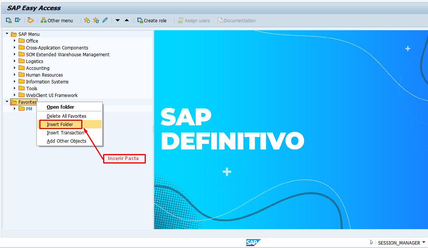Click the Assign users button
The width and height of the screenshot is (428, 248).
194,20
